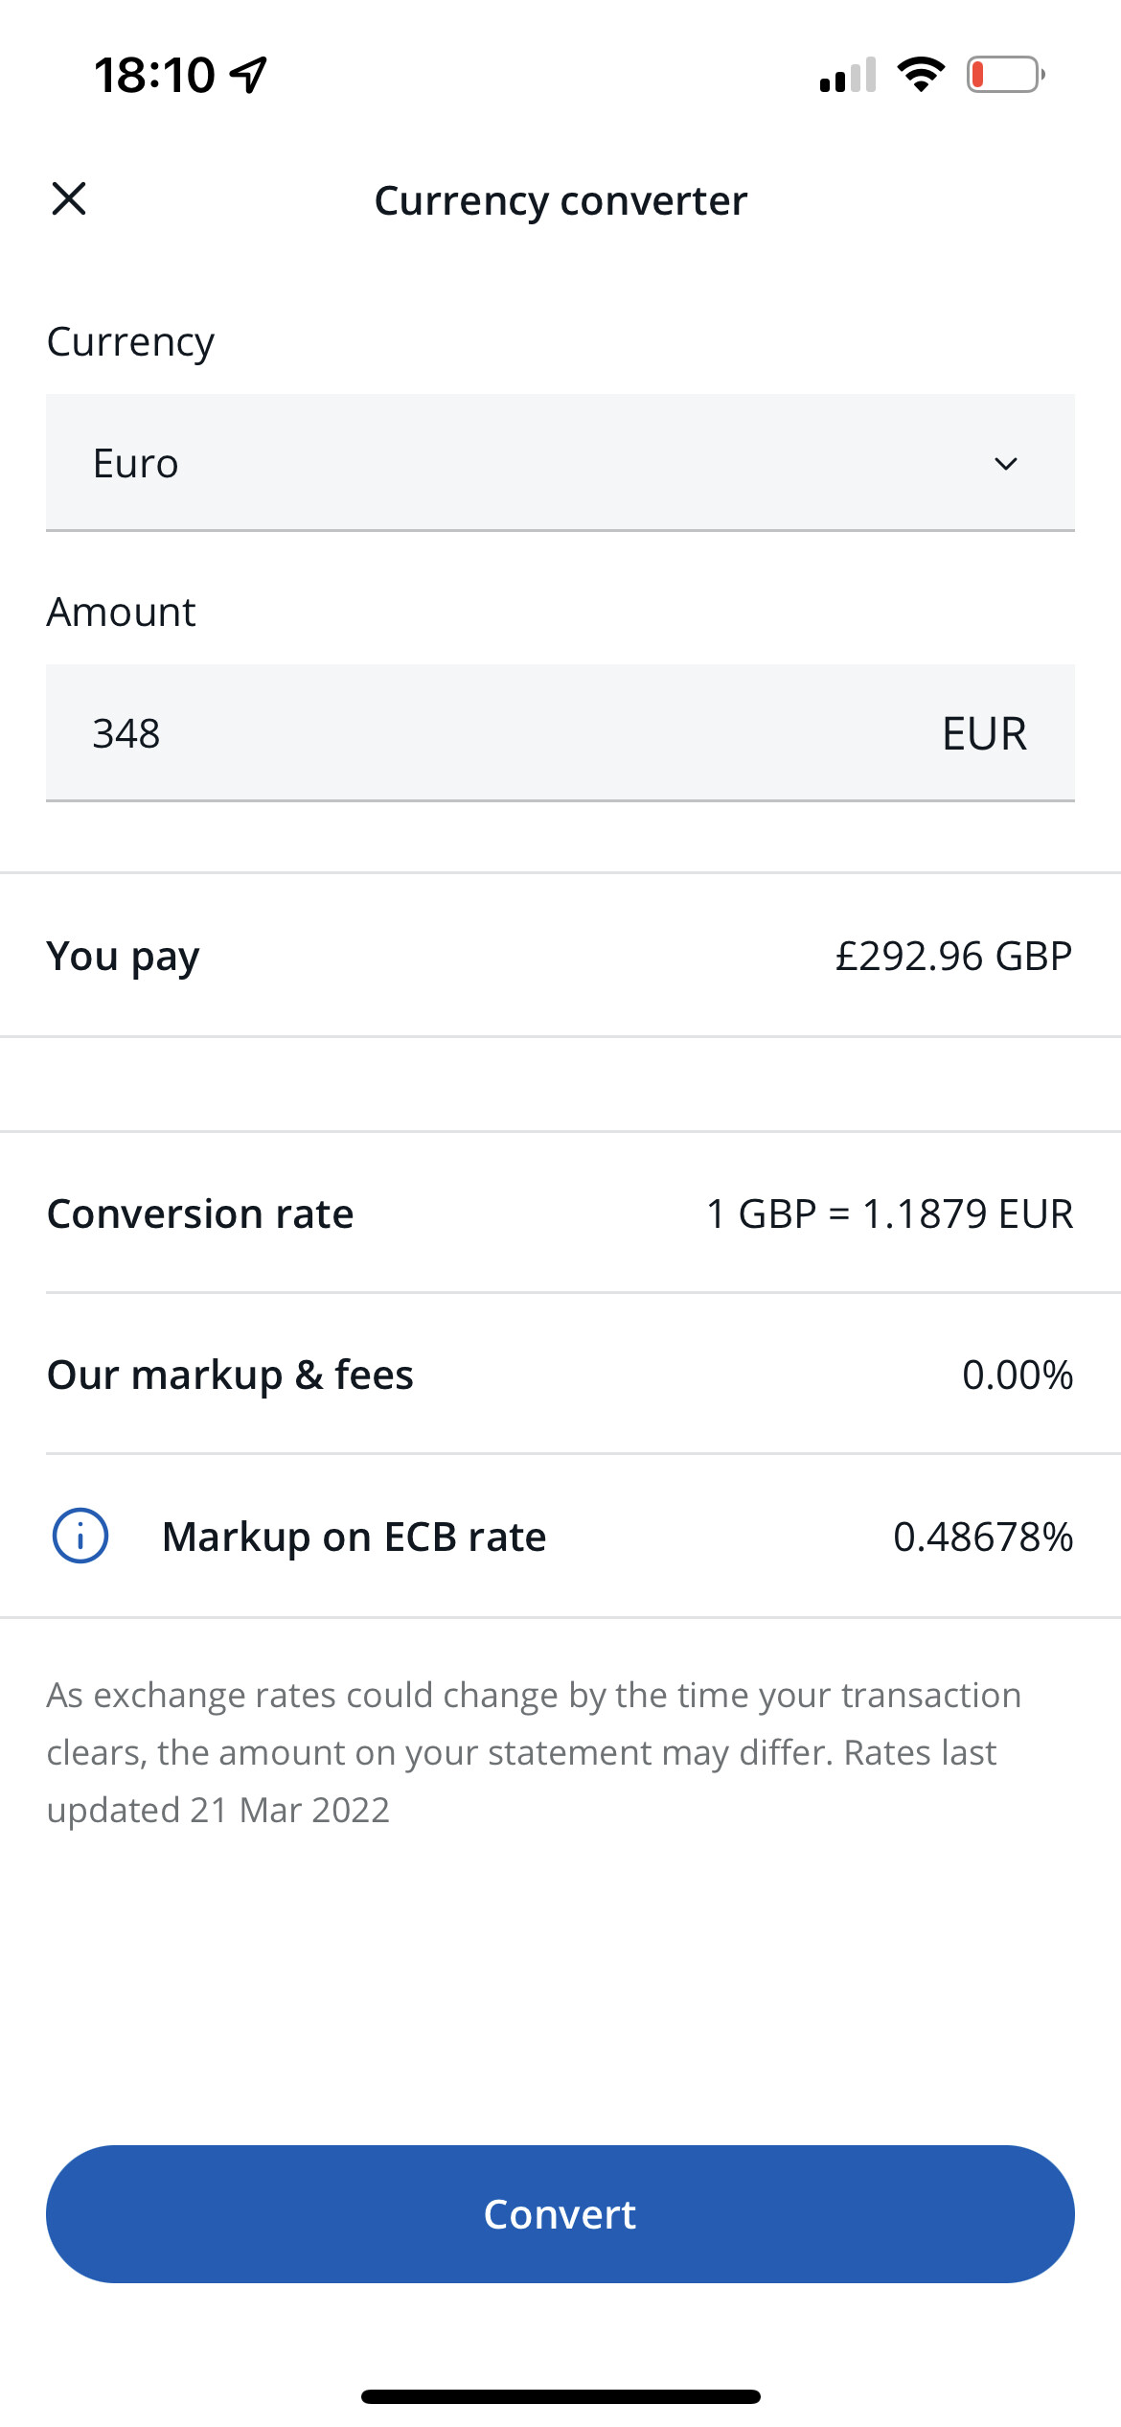
Task: Tap the exchange rate disclaimer text
Action: point(533,1752)
